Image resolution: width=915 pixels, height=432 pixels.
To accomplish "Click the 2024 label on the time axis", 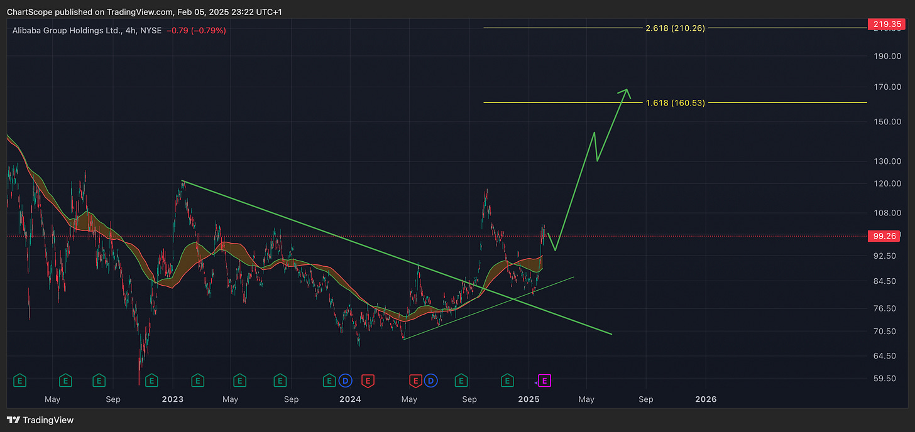I will coord(351,399).
